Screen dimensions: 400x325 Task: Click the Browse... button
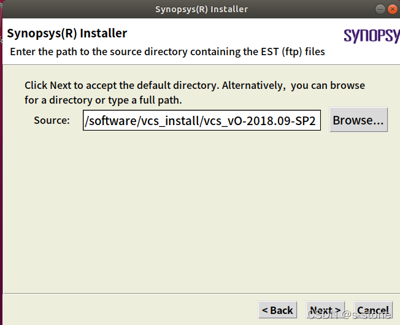[x=358, y=120]
